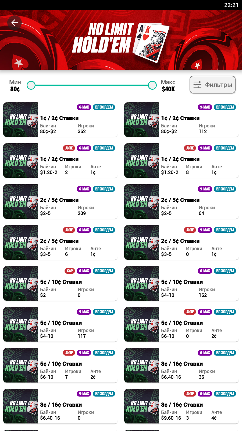Select the maximum buy-in slider handle

click(152, 85)
